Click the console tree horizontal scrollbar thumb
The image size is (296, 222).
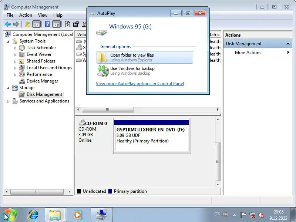click(x=37, y=192)
